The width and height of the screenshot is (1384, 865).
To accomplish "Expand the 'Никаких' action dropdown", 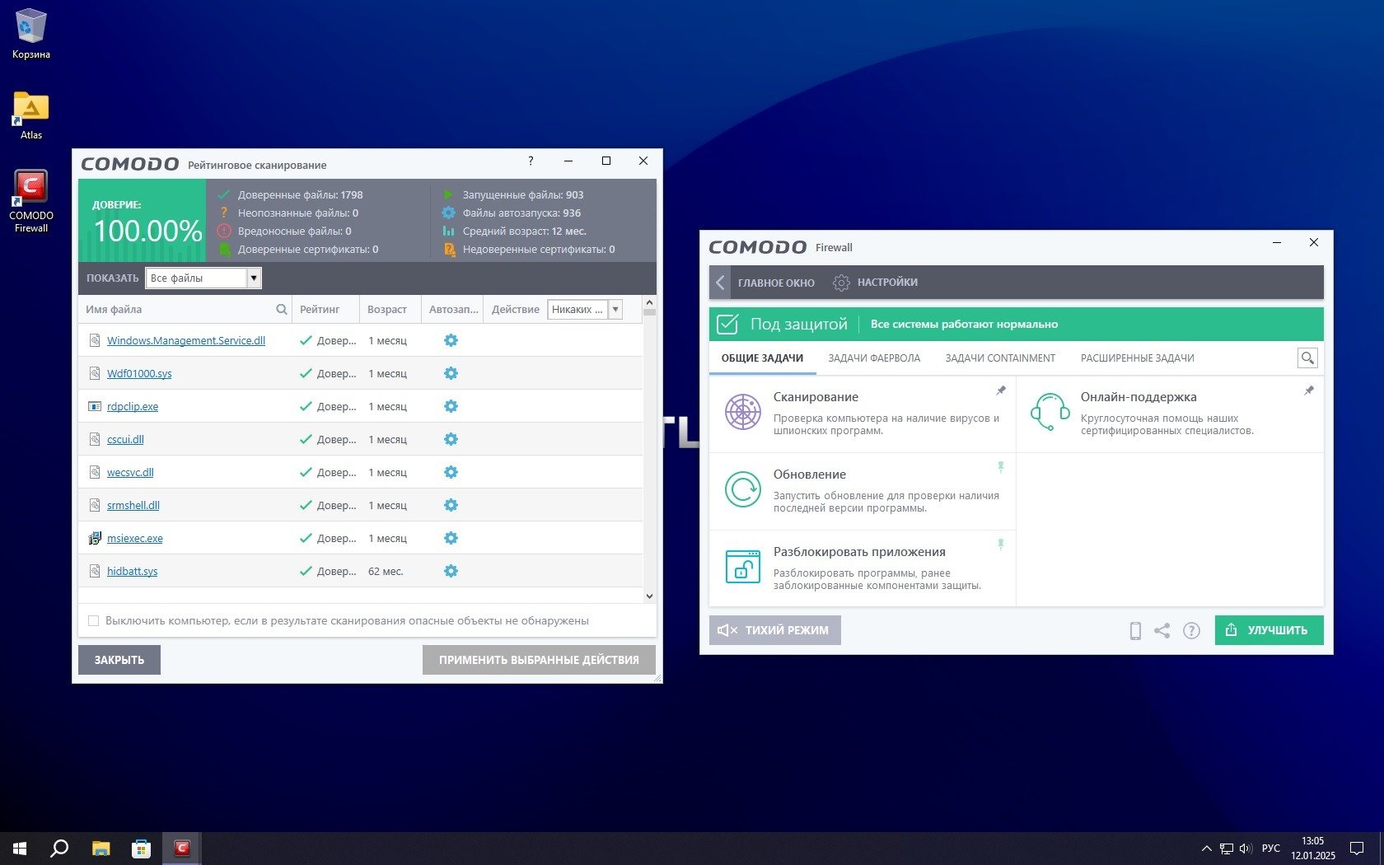I will pos(615,310).
